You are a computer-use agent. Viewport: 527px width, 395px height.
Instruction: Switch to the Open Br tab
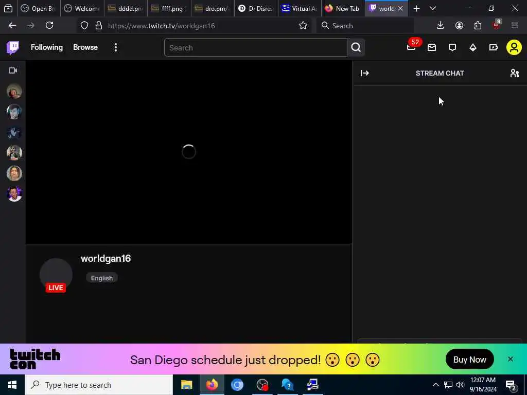pos(38,9)
